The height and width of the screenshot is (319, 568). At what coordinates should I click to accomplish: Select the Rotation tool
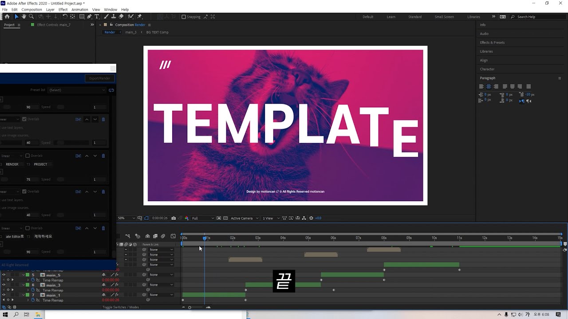pyautogui.click(x=65, y=17)
